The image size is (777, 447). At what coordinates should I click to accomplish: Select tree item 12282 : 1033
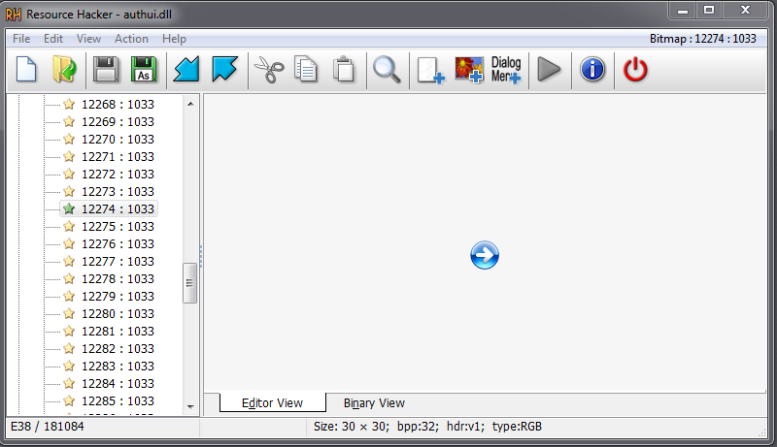tap(118, 349)
